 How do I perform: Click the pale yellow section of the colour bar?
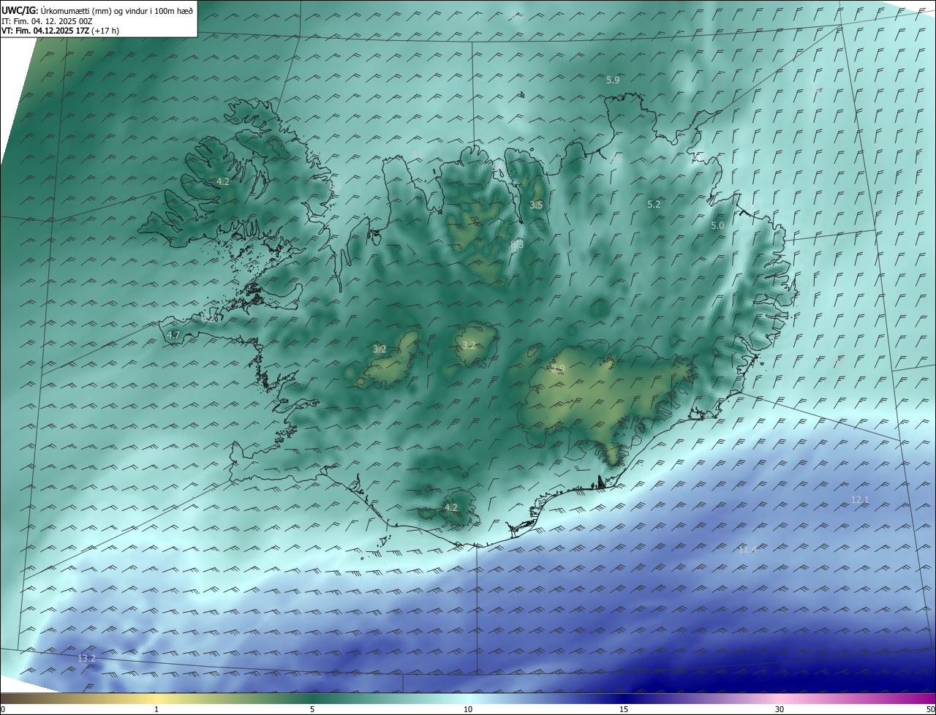coord(156,698)
